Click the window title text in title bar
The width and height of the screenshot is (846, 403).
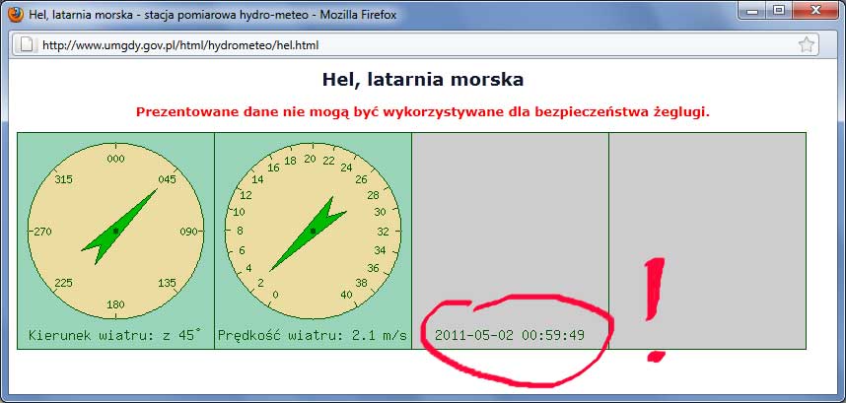point(213,15)
